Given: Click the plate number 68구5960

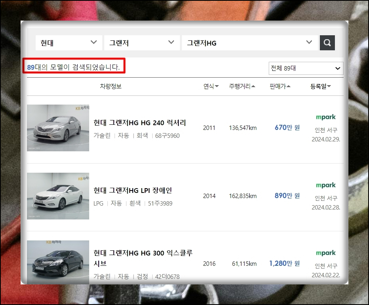Looking at the screenshot, I should pos(167,136).
